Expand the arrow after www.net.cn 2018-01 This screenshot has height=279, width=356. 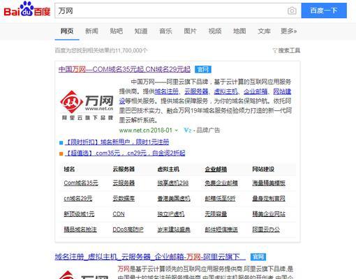pos(177,130)
